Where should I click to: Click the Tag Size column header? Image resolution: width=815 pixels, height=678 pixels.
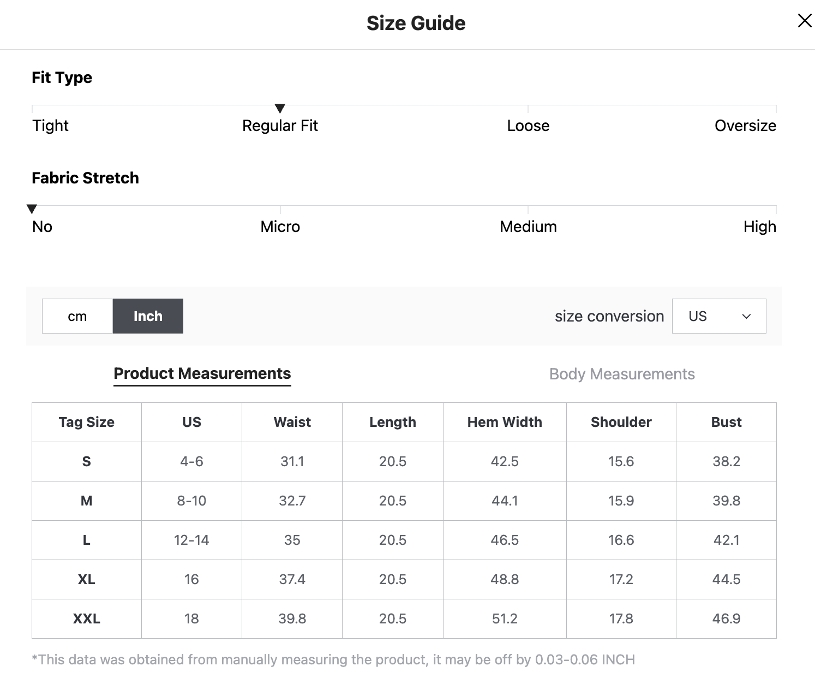click(x=87, y=422)
